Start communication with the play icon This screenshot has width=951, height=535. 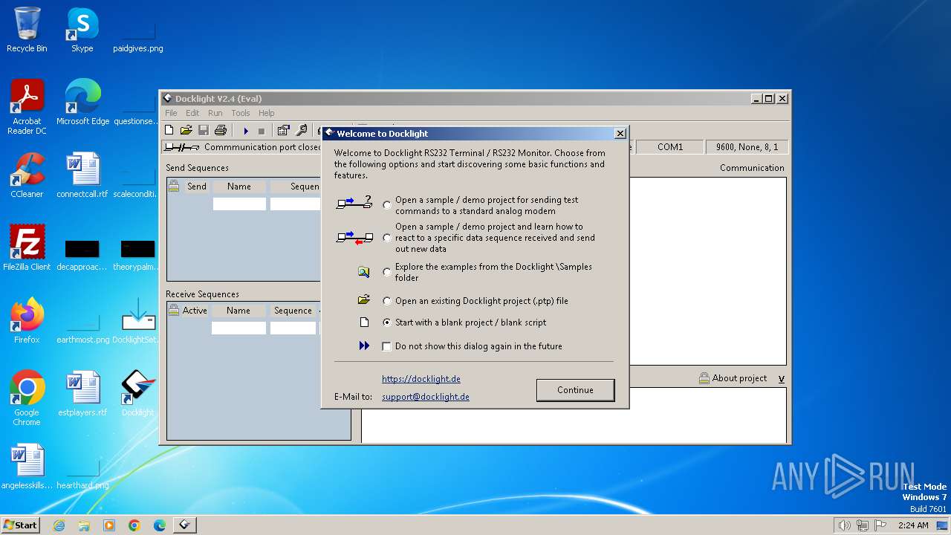click(246, 131)
